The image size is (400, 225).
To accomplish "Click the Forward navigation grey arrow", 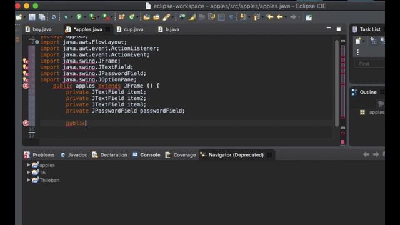I will [x=293, y=17].
